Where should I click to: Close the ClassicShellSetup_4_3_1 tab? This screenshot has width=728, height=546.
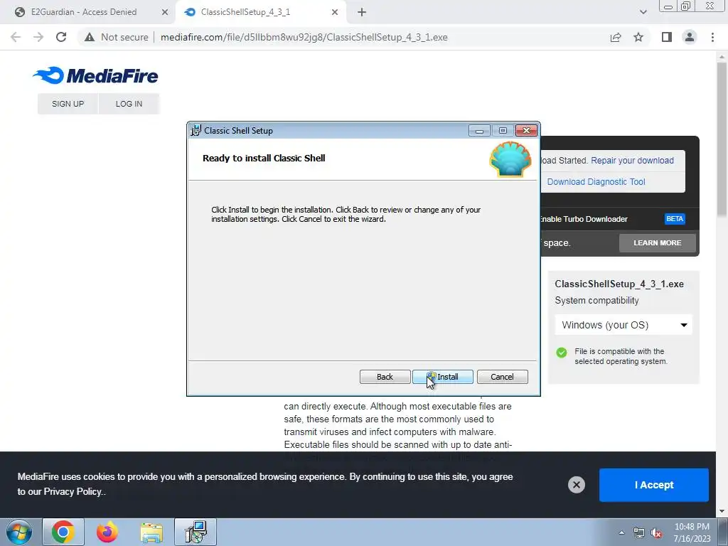[335, 12]
